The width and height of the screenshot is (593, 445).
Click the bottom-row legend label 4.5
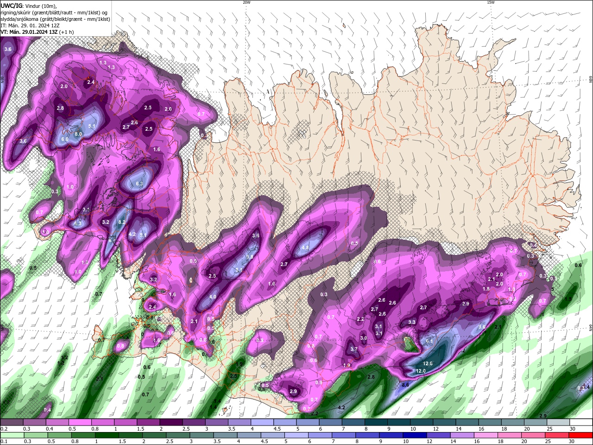pyautogui.click(x=265, y=442)
